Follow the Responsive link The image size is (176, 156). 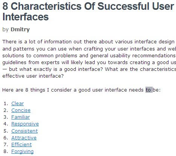click(x=25, y=124)
